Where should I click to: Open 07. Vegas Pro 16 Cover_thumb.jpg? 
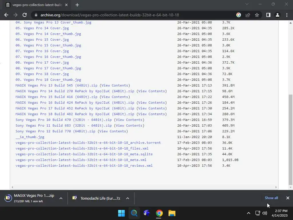click(48, 57)
